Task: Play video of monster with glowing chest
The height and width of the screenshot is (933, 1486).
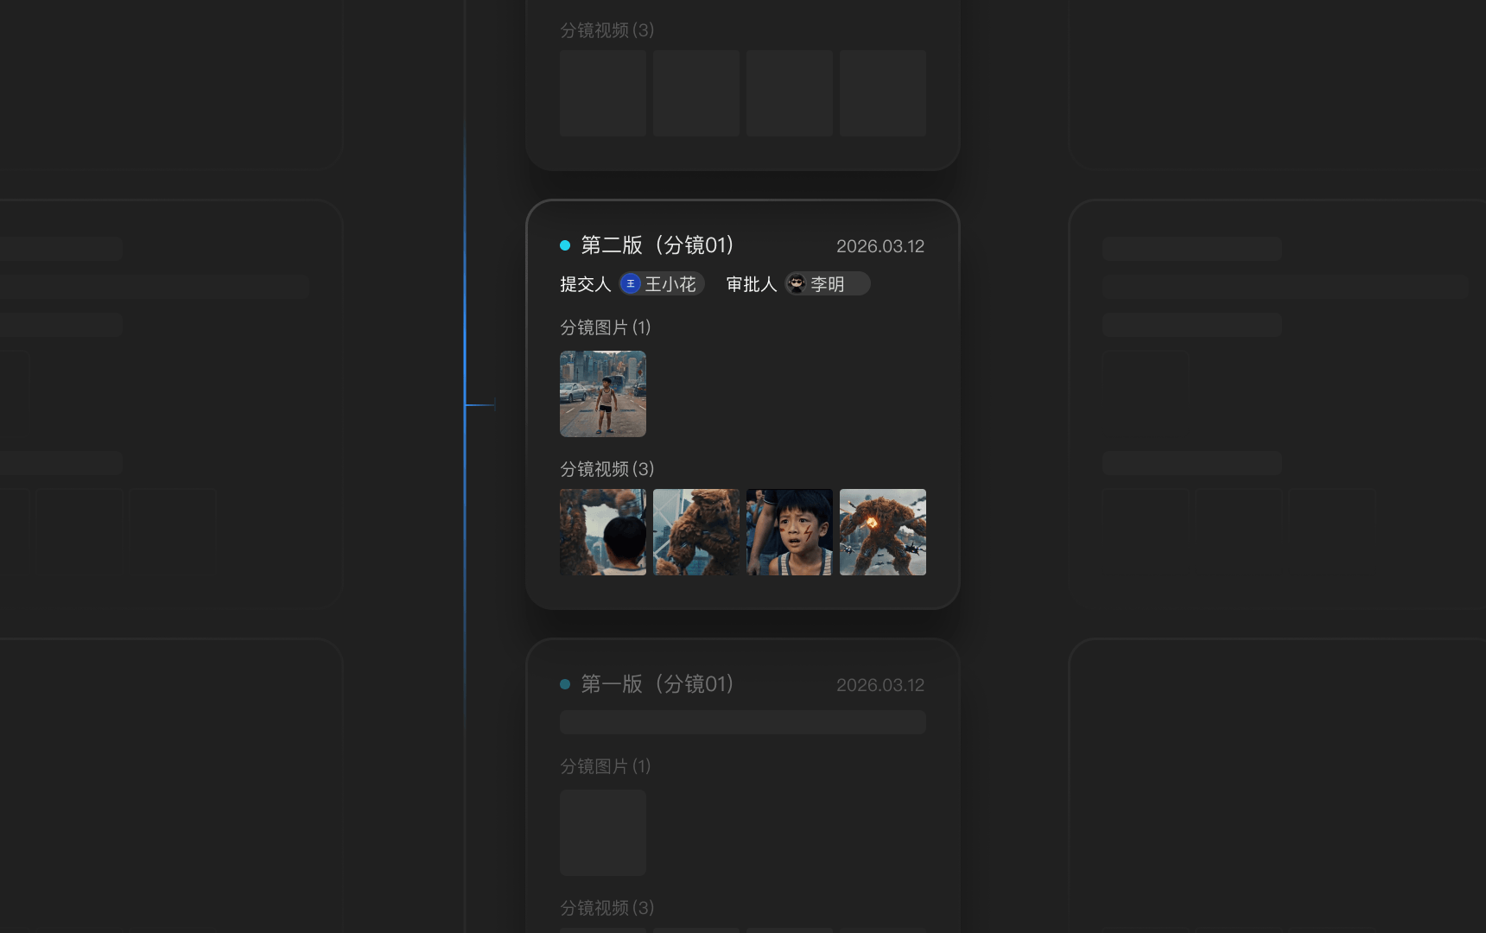Action: point(883,532)
